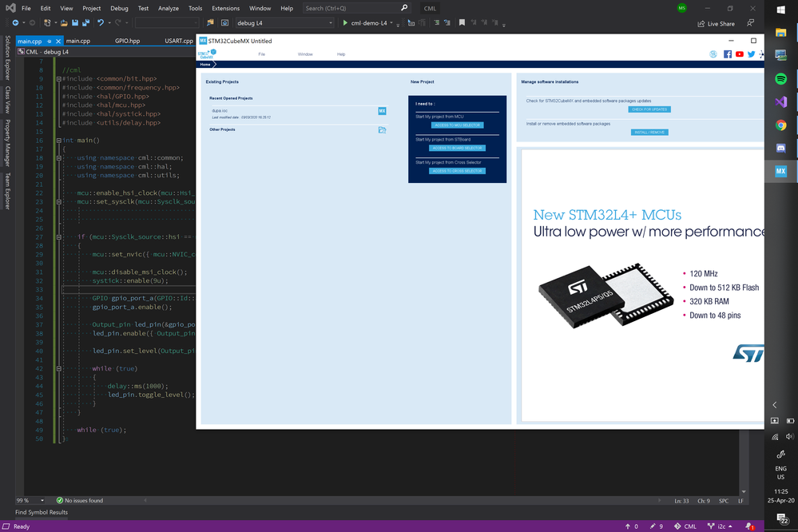This screenshot has height=532, width=798.
Task: Click the Save All icon in toolbar
Action: click(85, 23)
